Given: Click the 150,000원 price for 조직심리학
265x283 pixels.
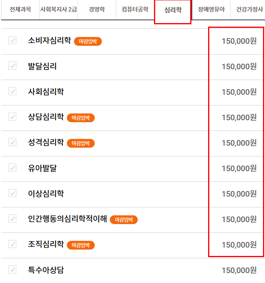Looking at the screenshot, I should 239,245.
